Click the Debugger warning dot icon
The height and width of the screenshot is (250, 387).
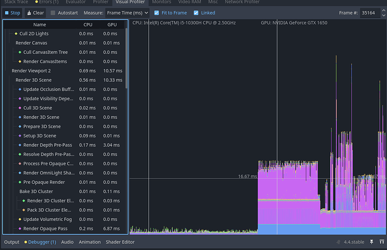25,242
